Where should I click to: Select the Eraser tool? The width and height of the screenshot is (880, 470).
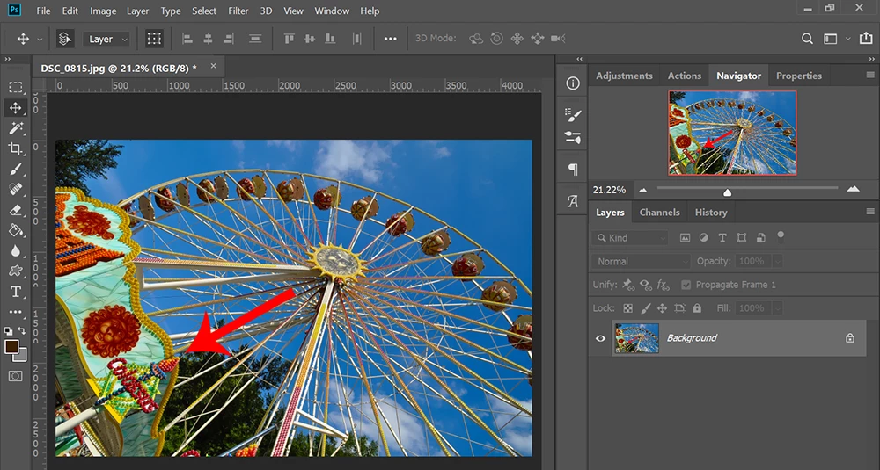pos(16,210)
